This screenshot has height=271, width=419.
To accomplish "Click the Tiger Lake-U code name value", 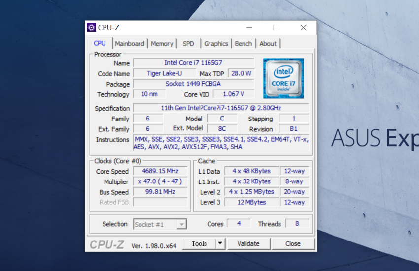I will (165, 73).
